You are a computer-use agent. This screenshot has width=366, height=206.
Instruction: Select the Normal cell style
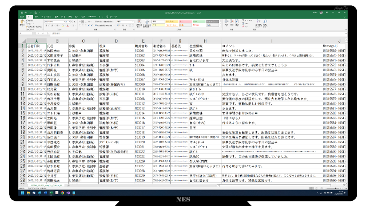[x=158, y=21]
